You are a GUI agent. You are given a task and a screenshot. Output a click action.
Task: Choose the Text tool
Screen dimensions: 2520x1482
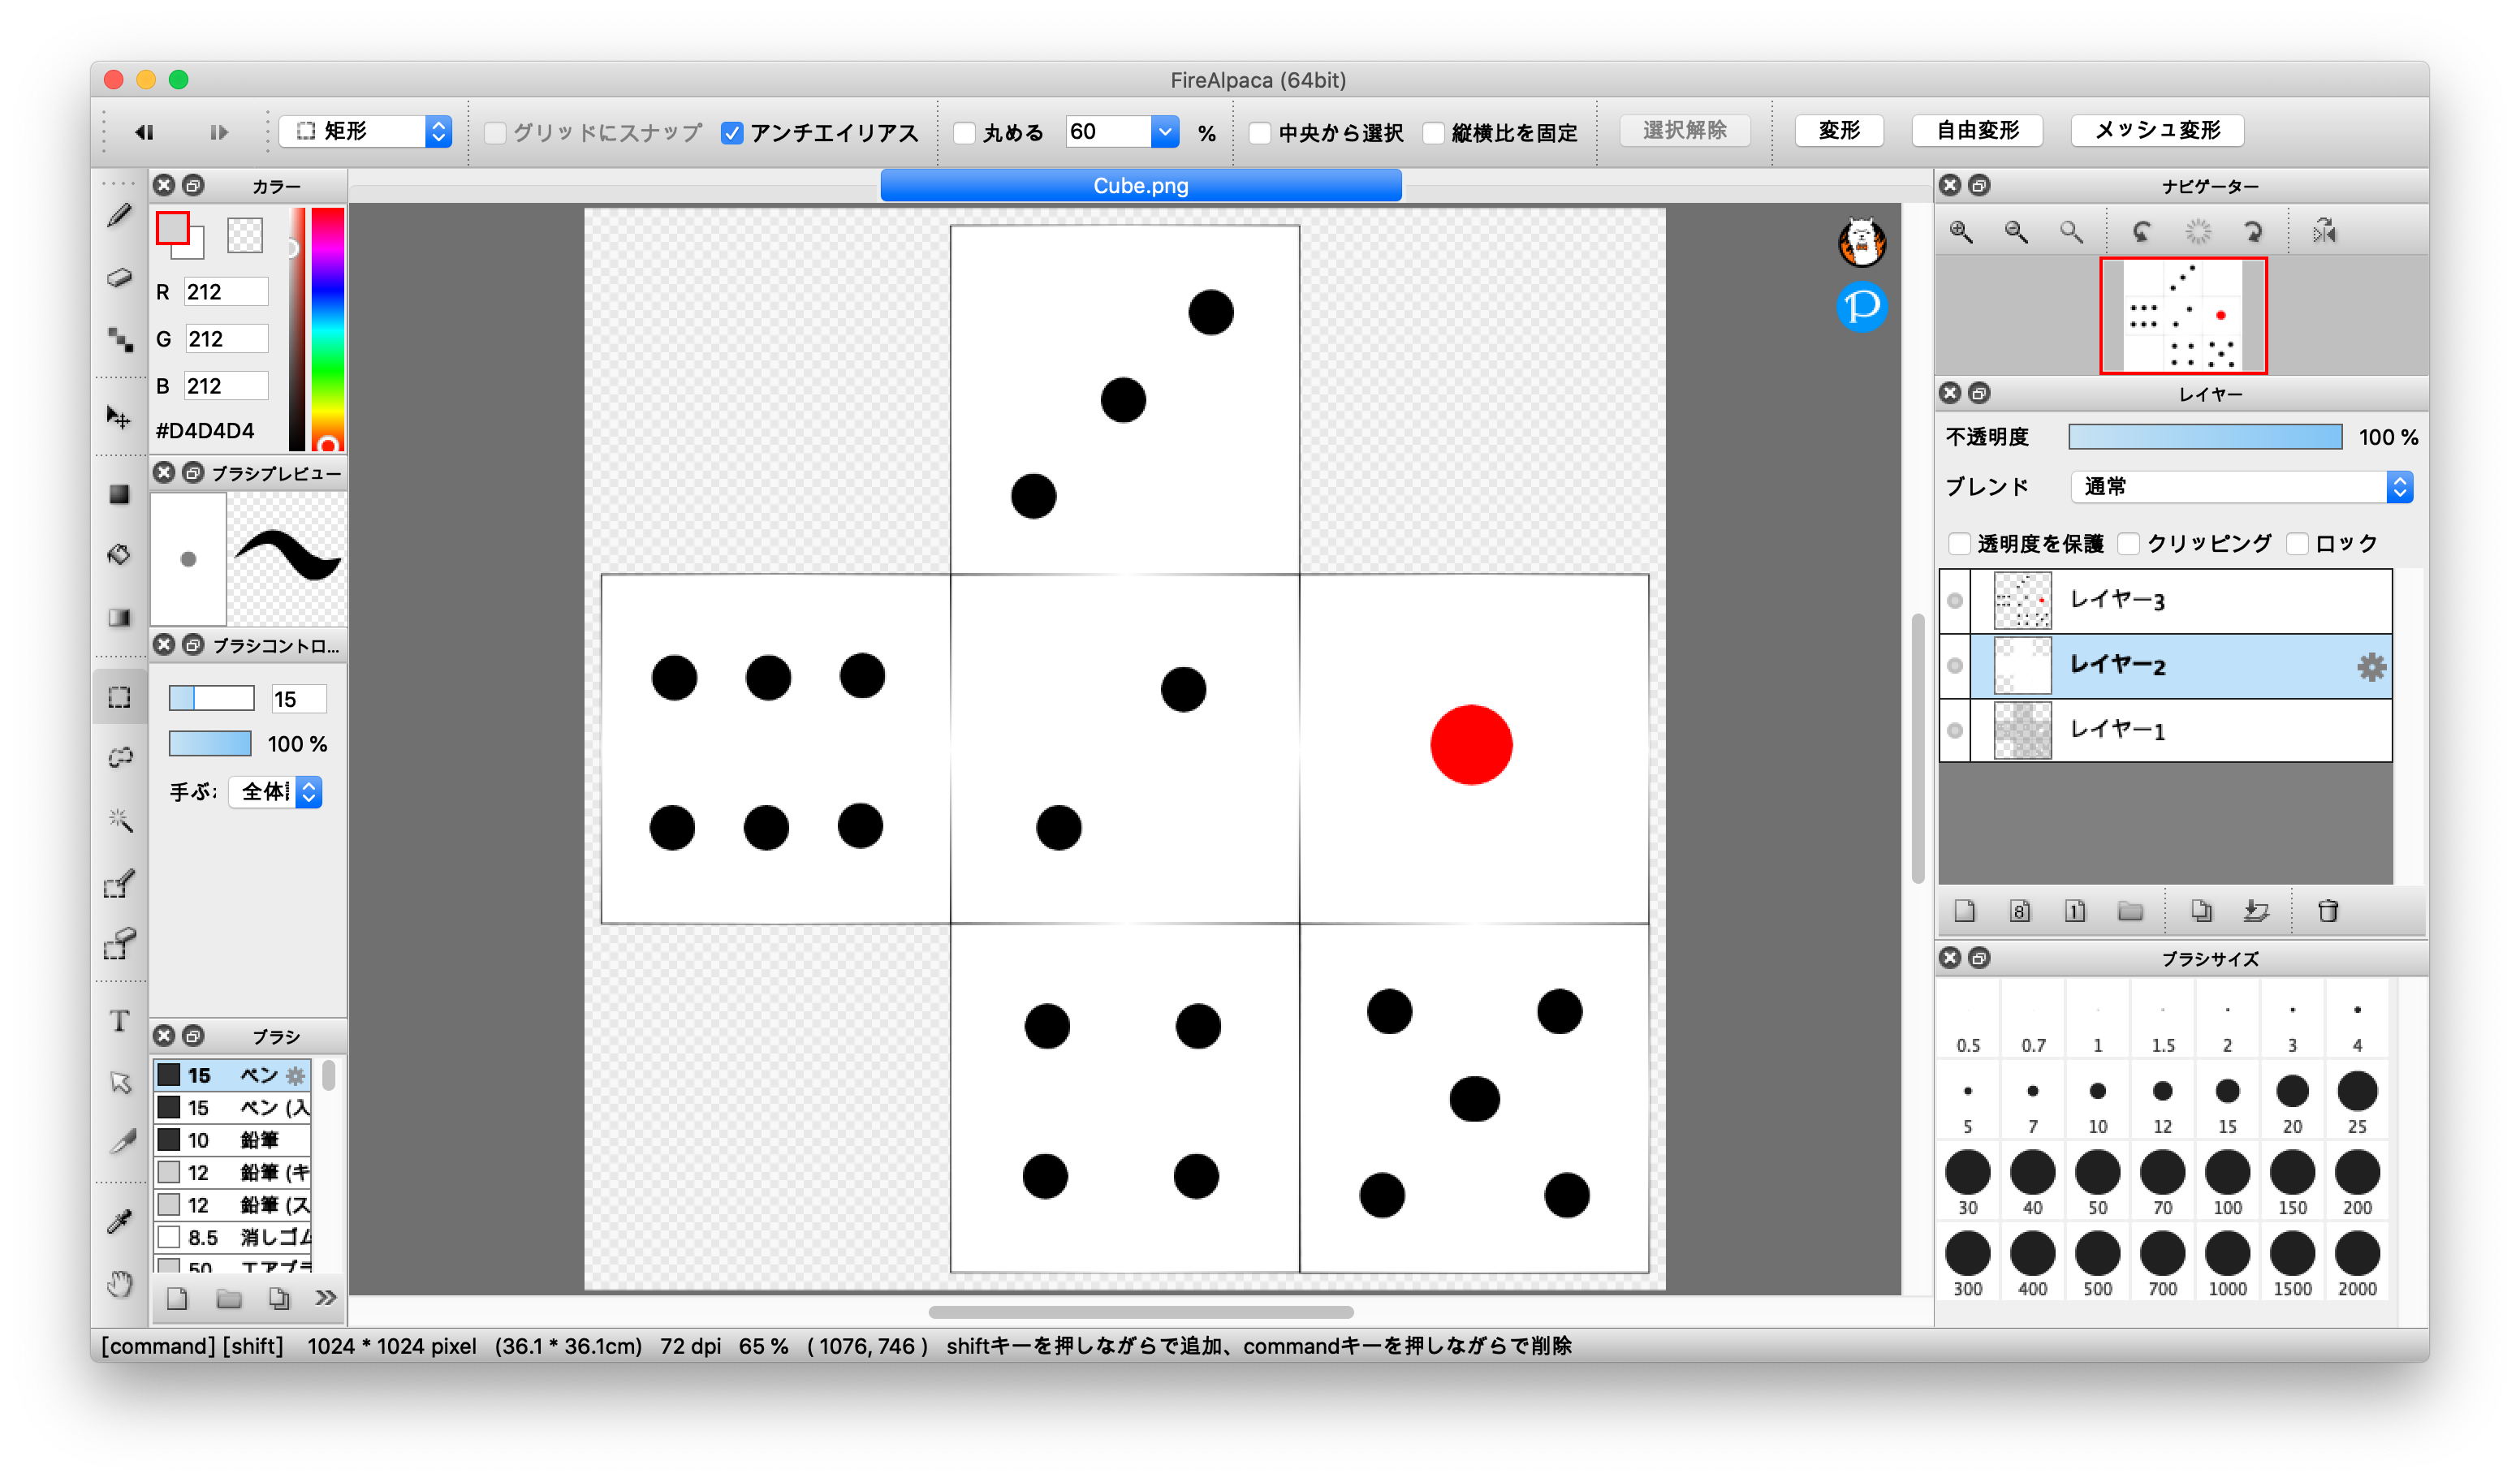tap(119, 1020)
